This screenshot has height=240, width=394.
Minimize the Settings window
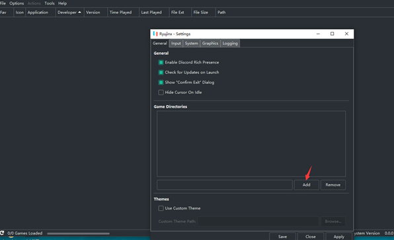coord(318,34)
